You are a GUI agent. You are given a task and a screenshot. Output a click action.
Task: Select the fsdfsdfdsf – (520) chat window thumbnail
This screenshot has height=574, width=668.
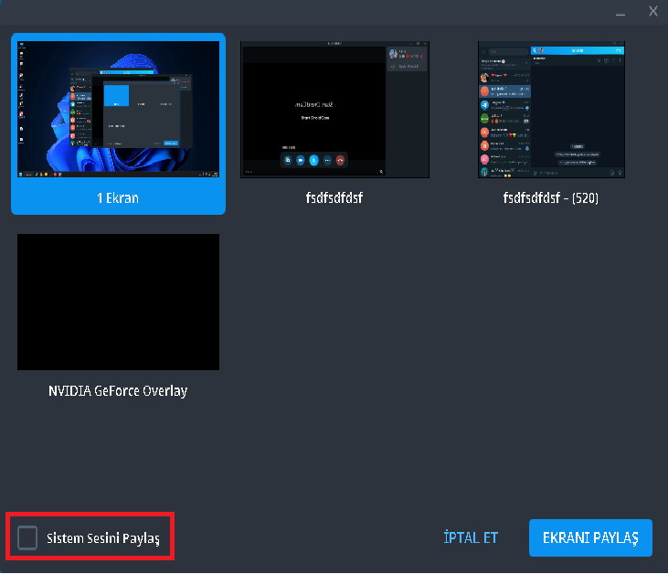click(x=551, y=110)
